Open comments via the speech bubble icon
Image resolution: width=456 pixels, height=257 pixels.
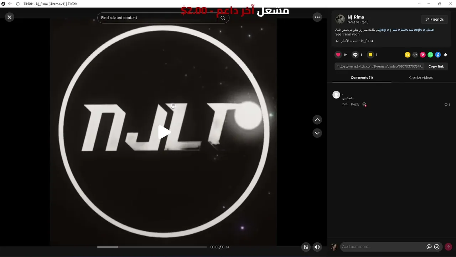point(355,55)
